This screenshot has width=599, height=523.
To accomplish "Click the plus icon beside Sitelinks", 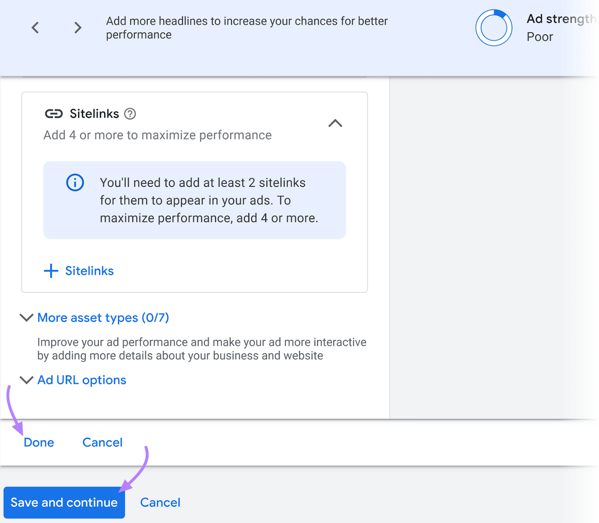I will coord(51,271).
